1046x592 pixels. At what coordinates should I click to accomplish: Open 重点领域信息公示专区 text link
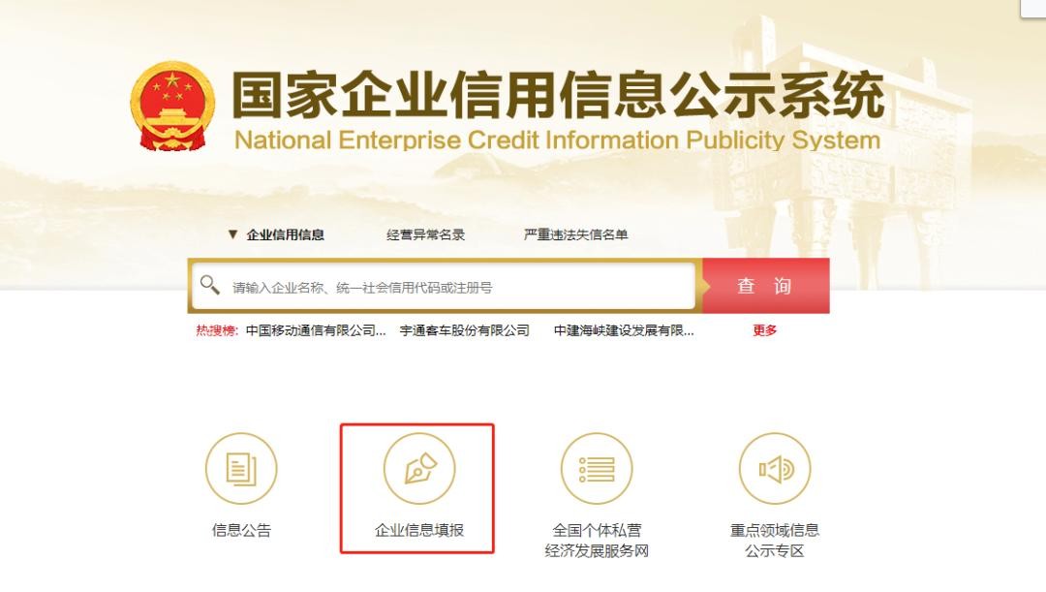775,541
